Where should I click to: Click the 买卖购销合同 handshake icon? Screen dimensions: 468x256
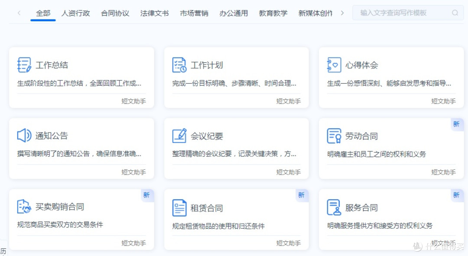tap(24, 207)
